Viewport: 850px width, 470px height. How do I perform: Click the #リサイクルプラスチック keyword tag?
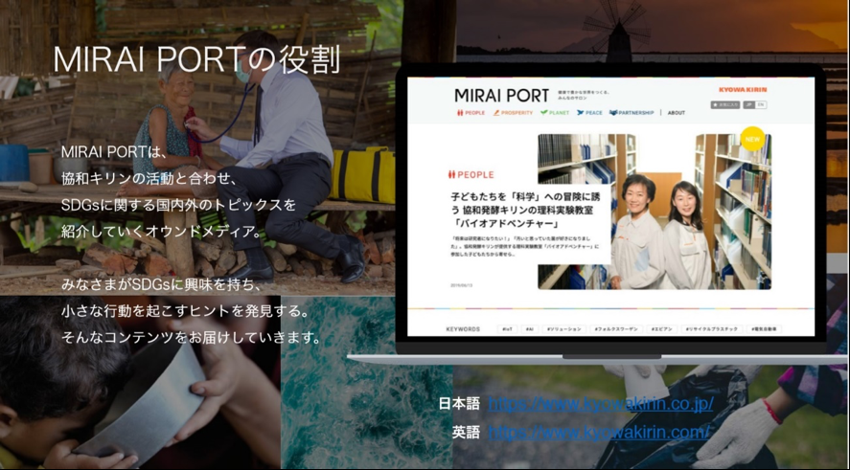tap(711, 329)
